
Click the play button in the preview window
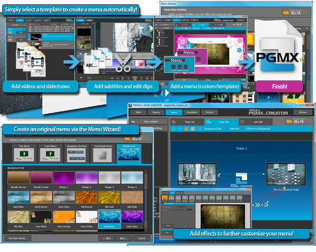[167, 93]
